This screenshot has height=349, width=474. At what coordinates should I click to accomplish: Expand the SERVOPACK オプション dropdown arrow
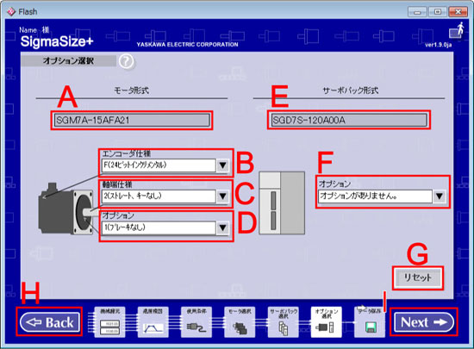[x=440, y=196]
